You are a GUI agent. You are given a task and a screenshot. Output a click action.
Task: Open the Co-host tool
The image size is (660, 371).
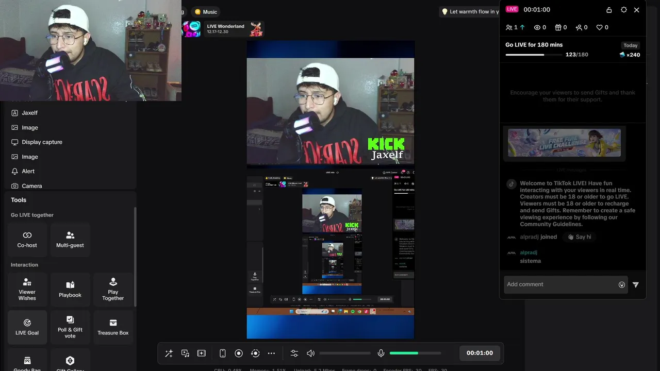point(27,240)
